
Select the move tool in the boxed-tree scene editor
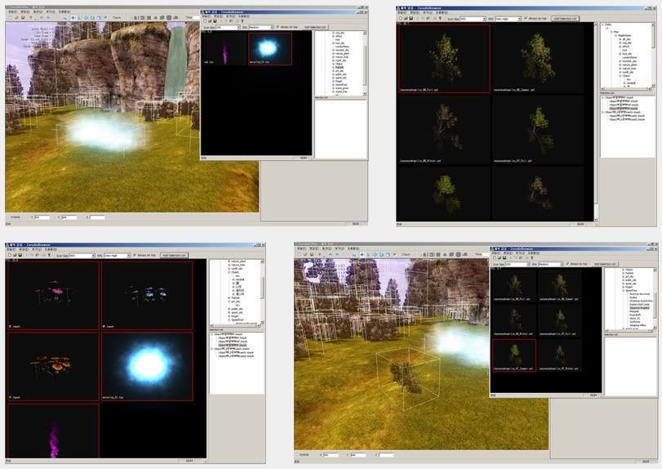point(362,255)
